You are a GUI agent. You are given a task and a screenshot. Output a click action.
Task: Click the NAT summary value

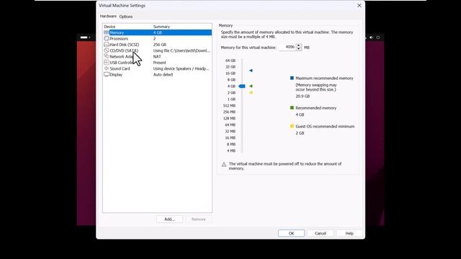(157, 56)
